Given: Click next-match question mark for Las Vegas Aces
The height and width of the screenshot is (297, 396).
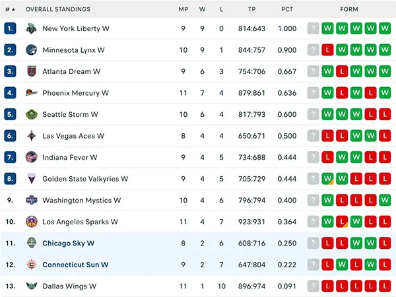Looking at the screenshot, I should [x=313, y=136].
